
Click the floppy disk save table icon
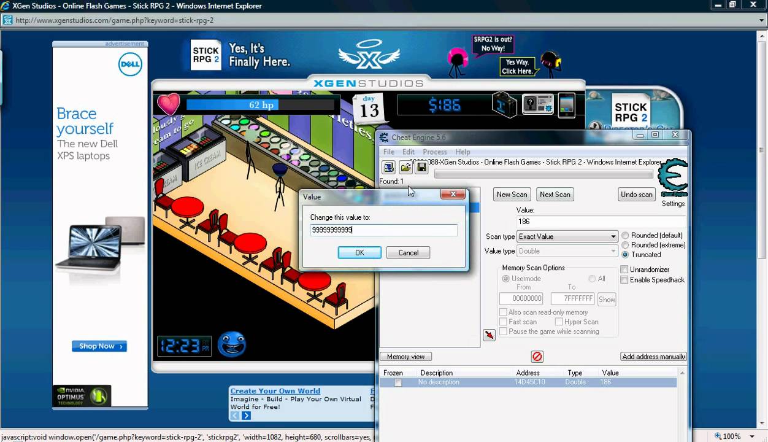pyautogui.click(x=422, y=167)
